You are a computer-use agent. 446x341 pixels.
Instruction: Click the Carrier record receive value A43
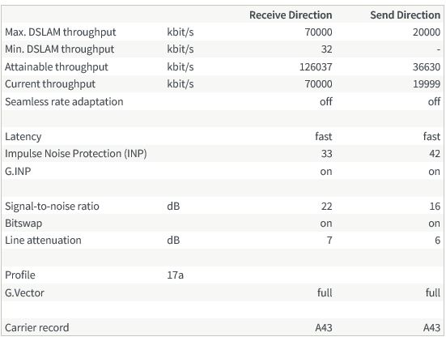324,327
